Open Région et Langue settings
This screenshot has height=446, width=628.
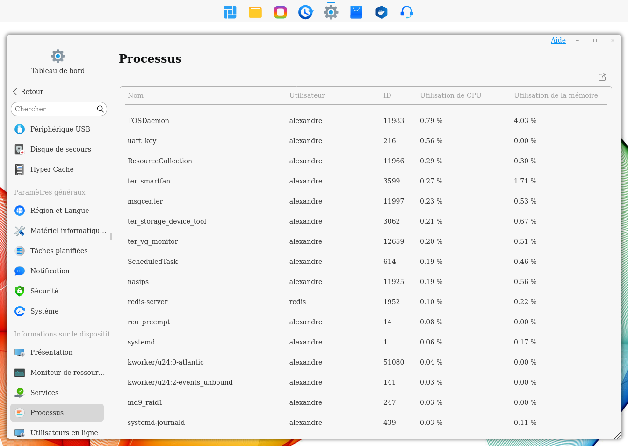pyautogui.click(x=59, y=211)
